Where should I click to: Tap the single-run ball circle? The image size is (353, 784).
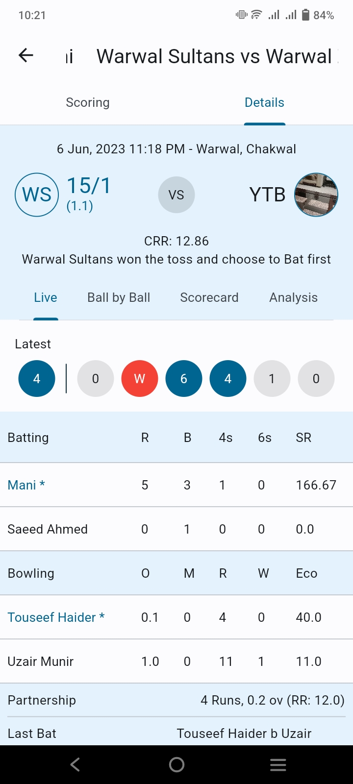coord(272,379)
